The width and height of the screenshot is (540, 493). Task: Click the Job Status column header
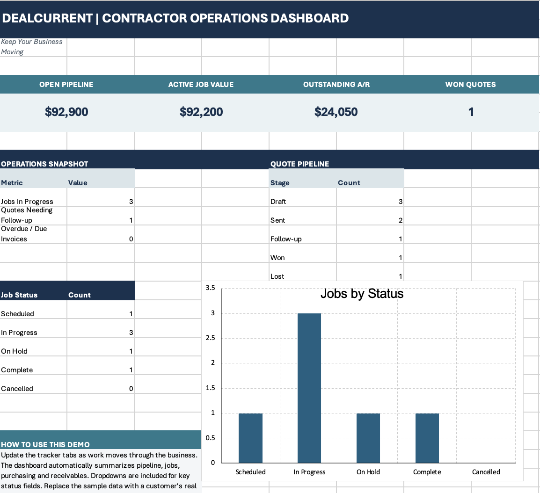point(33,290)
